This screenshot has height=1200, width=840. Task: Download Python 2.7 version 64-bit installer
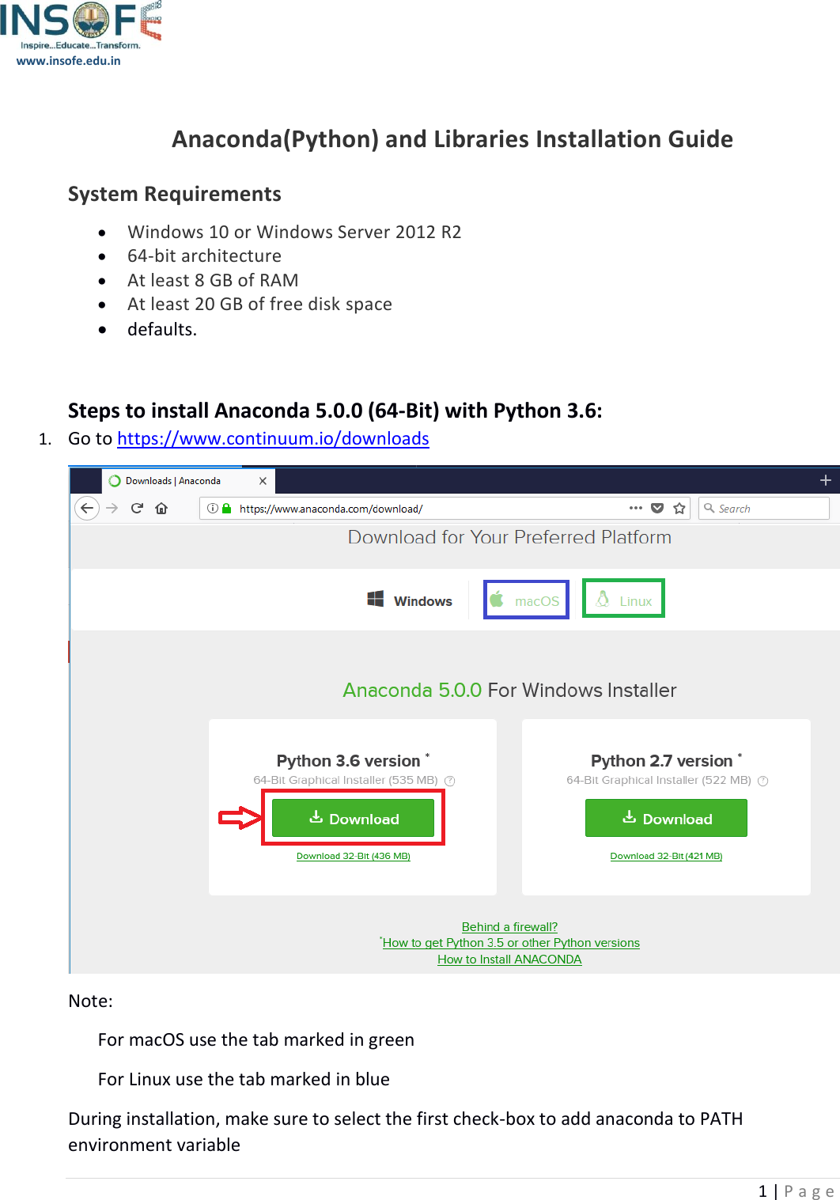(666, 818)
